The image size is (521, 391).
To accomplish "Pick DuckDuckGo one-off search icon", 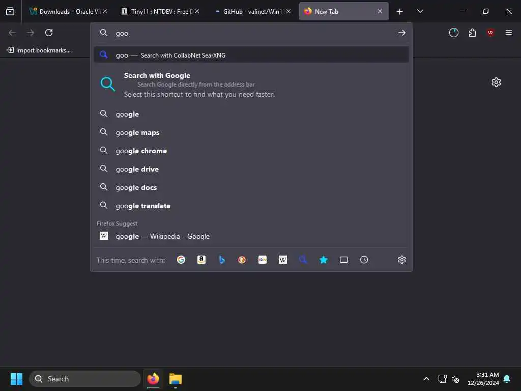I will point(242,260).
